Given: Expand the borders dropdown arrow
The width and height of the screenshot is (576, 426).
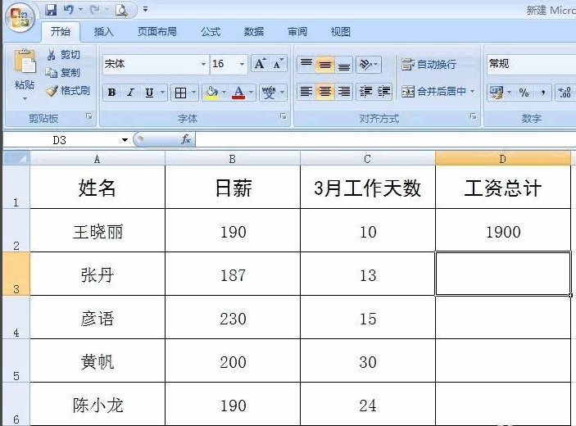Looking at the screenshot, I should pos(193,93).
